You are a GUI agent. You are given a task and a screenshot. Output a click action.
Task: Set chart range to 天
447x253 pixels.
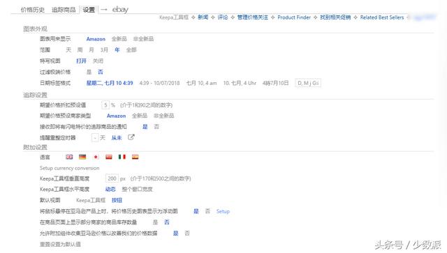[68, 49]
